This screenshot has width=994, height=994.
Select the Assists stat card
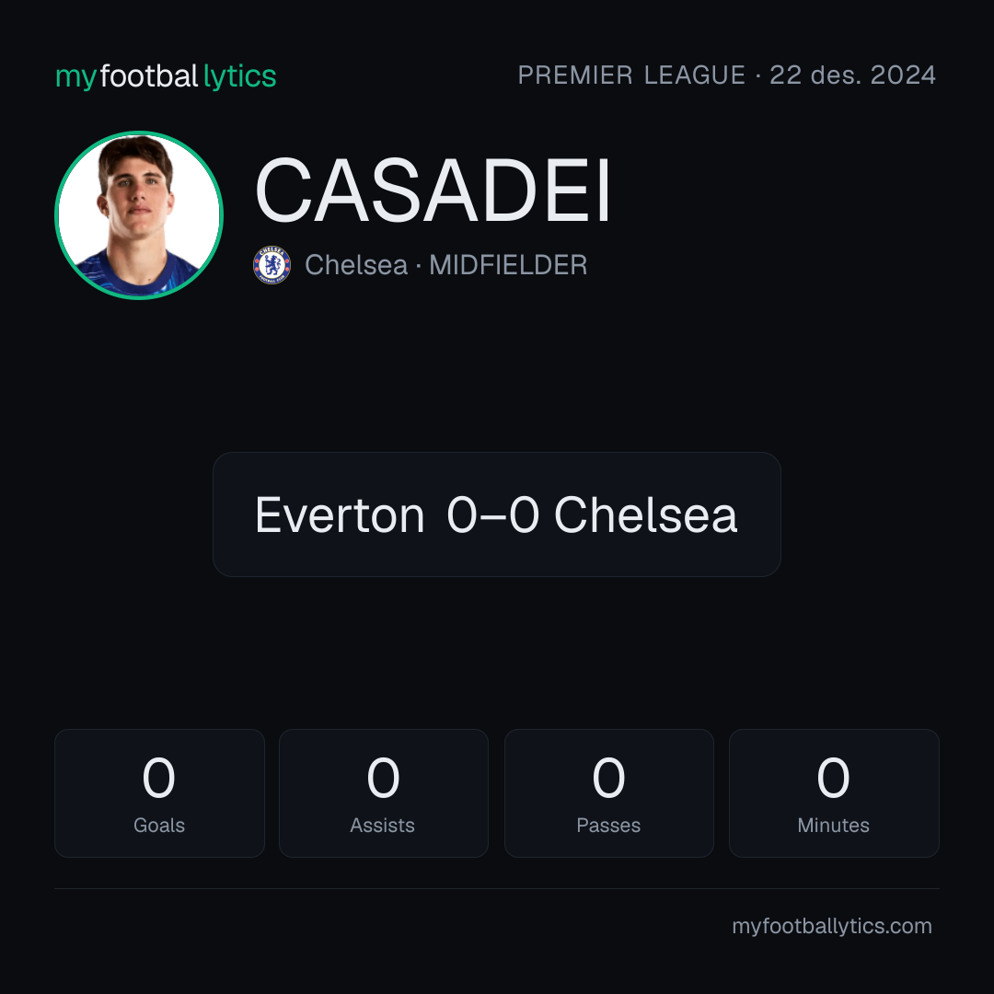pos(384,793)
